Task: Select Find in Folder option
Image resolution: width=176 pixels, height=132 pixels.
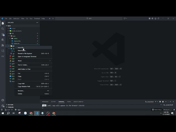Action: 33,65
